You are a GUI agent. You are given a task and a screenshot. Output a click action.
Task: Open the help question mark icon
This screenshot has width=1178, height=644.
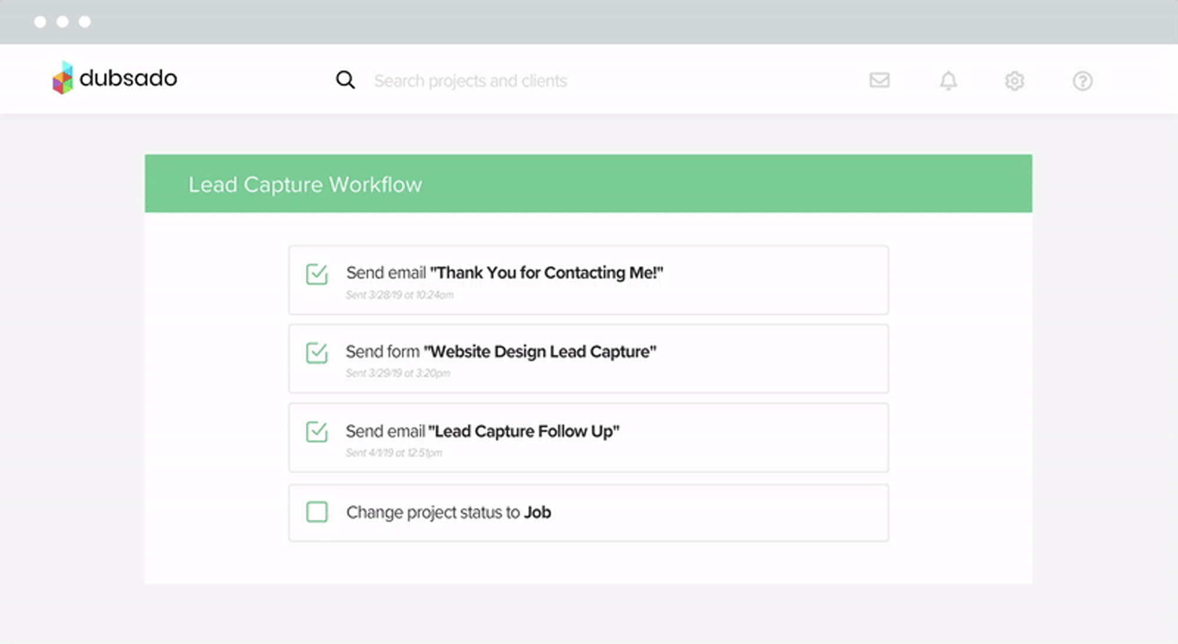(x=1082, y=81)
